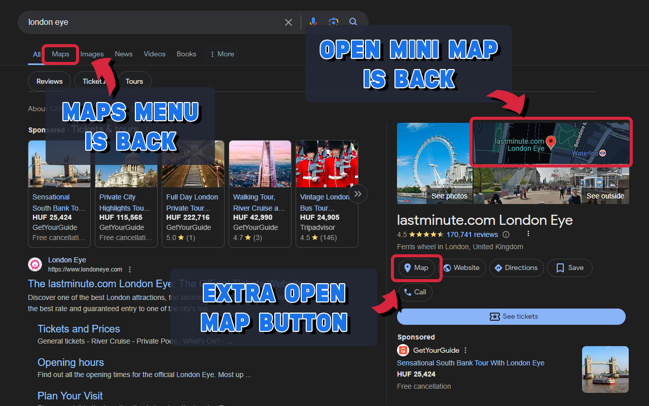The width and height of the screenshot is (649, 406).
Task: Switch to the Images tab
Action: click(x=92, y=54)
